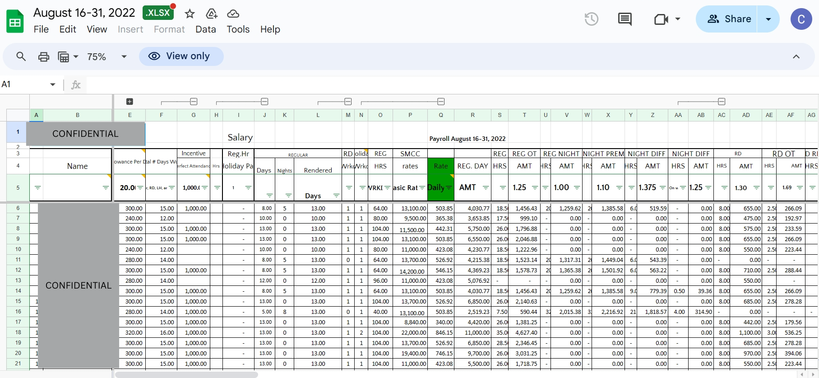Click the move to Drive icon
Image resolution: width=819 pixels, height=378 pixels.
211,14
